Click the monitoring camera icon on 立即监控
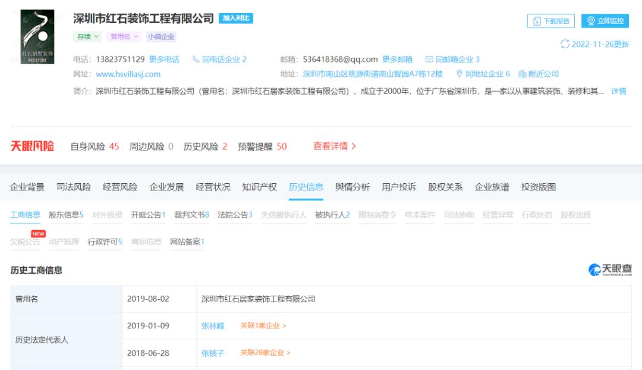642x370 pixels. click(590, 20)
